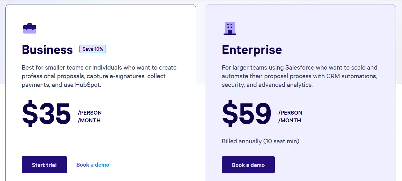
Task: Click the /PERSON label beside $59
Action: [x=290, y=113]
